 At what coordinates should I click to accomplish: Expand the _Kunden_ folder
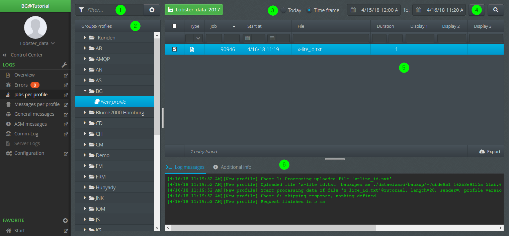tap(85, 37)
